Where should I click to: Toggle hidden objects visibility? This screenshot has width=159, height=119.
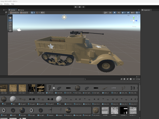128,13
